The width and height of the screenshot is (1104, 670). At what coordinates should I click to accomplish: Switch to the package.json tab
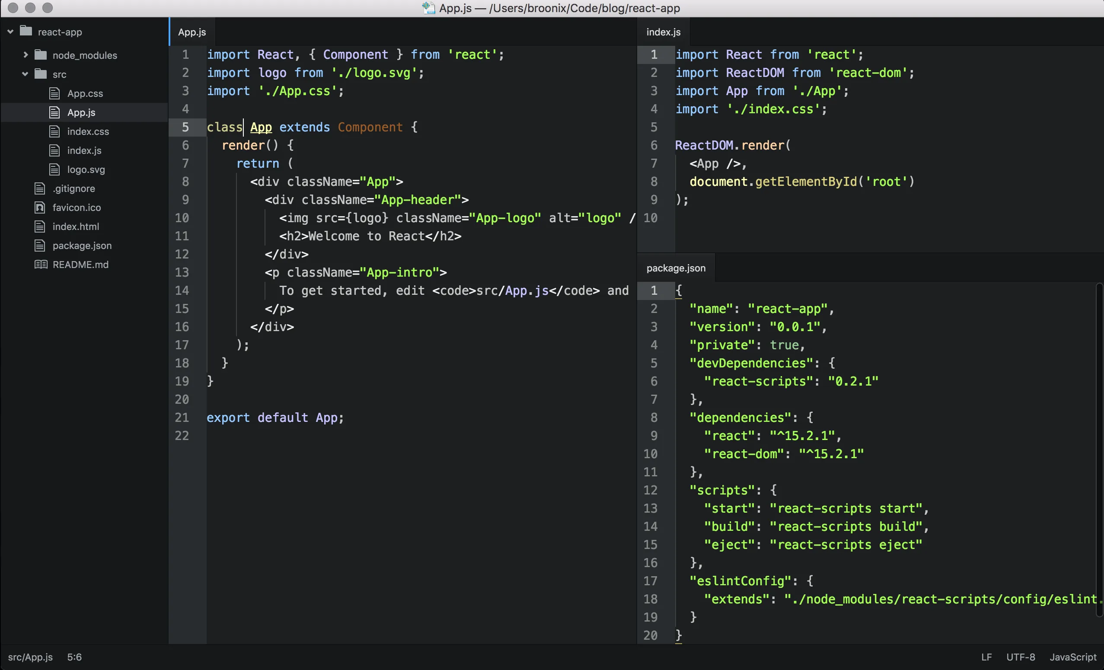pos(676,268)
